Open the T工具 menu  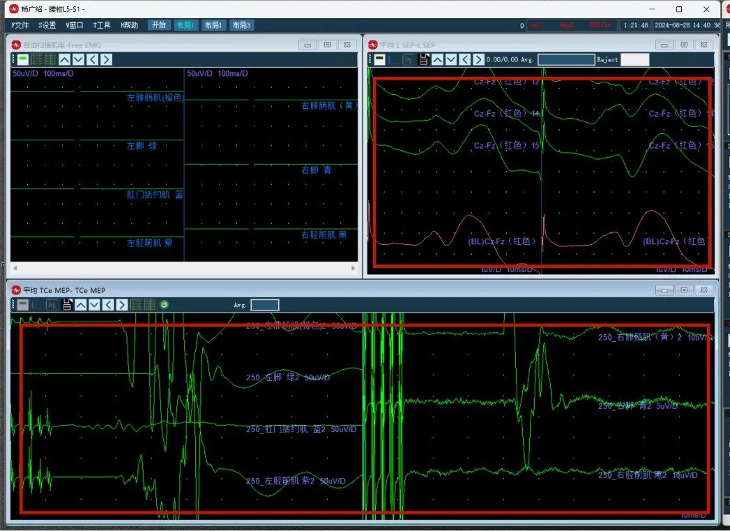point(101,25)
